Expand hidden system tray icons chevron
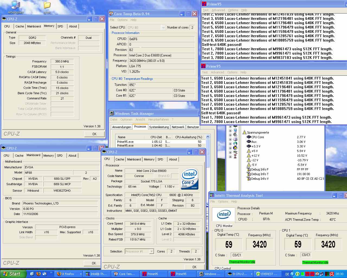Viewport: 347px width, 278px height. pyautogui.click(x=293, y=274)
